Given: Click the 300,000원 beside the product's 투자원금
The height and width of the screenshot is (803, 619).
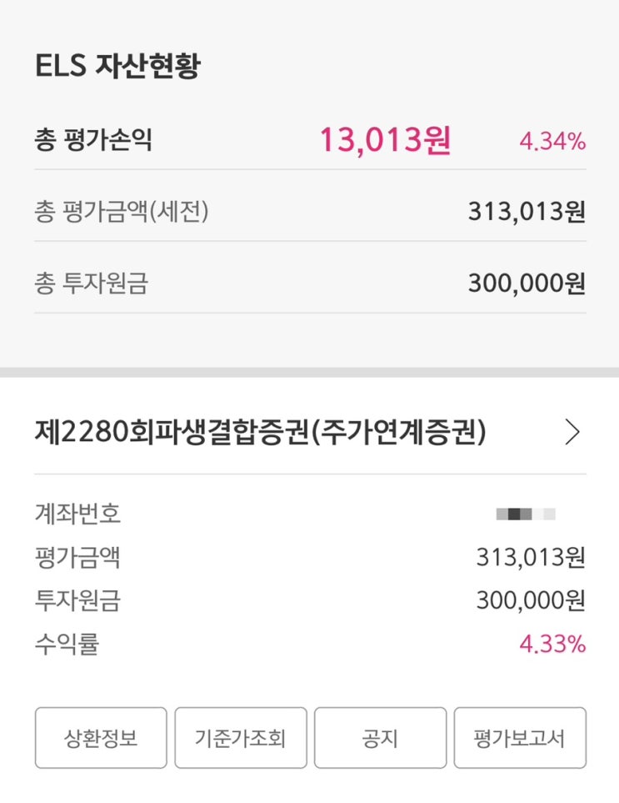Looking at the screenshot, I should pyautogui.click(x=531, y=600).
